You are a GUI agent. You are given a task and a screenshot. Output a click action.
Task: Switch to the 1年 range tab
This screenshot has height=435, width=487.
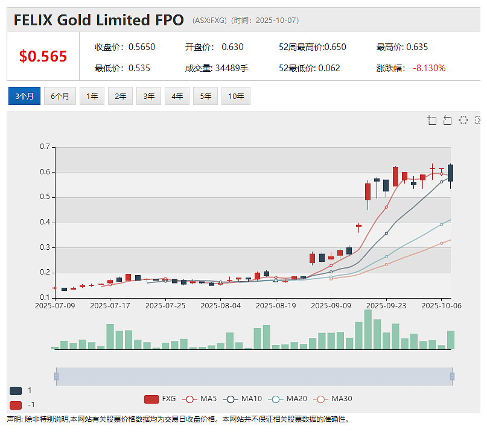click(92, 97)
